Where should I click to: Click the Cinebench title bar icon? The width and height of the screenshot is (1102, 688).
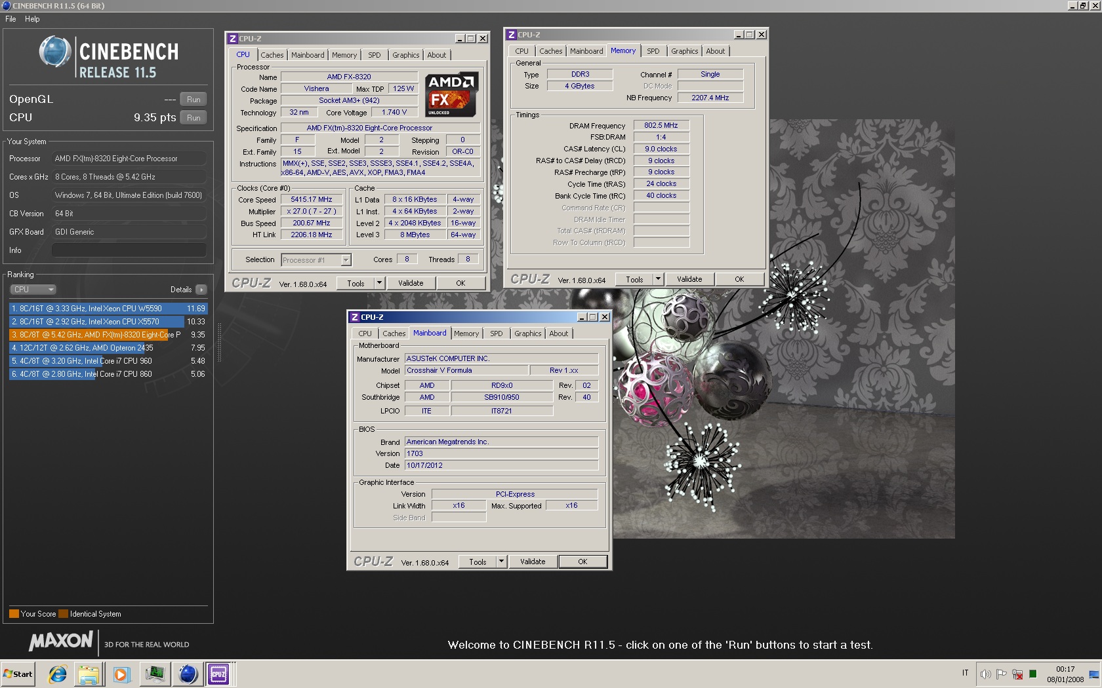tap(6, 5)
